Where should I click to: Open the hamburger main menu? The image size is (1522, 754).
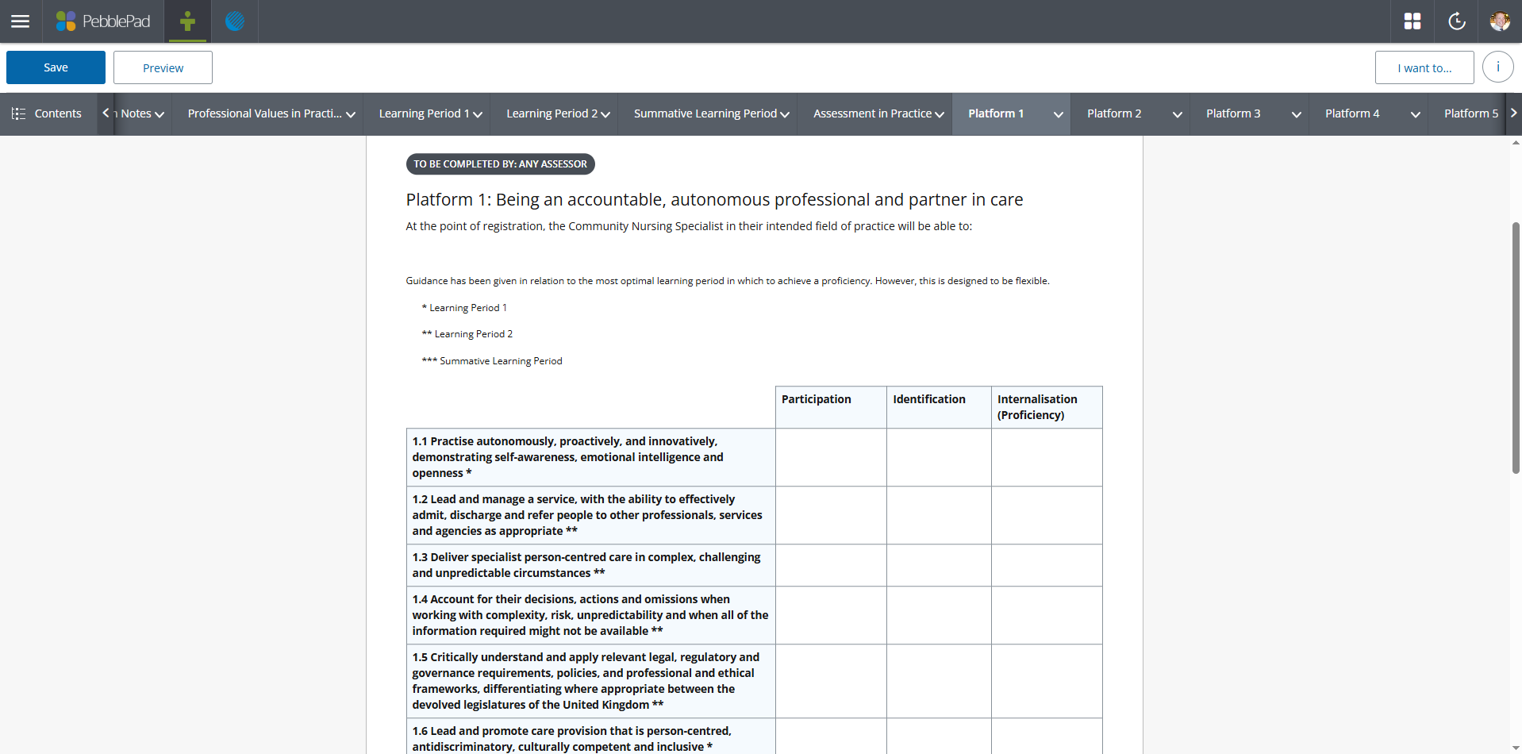click(21, 21)
